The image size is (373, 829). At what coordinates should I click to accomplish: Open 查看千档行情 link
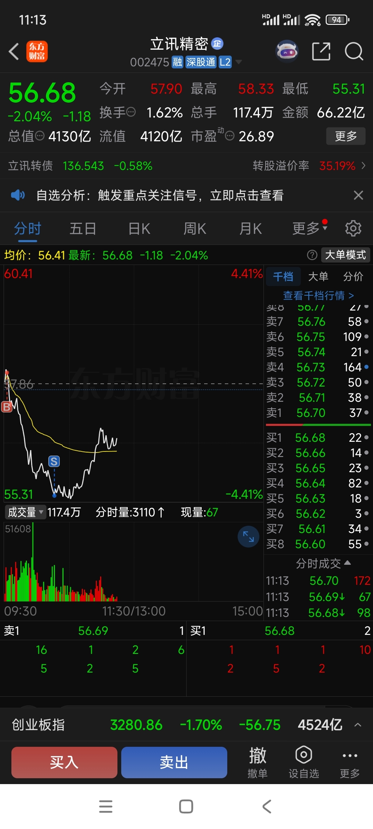tap(318, 295)
